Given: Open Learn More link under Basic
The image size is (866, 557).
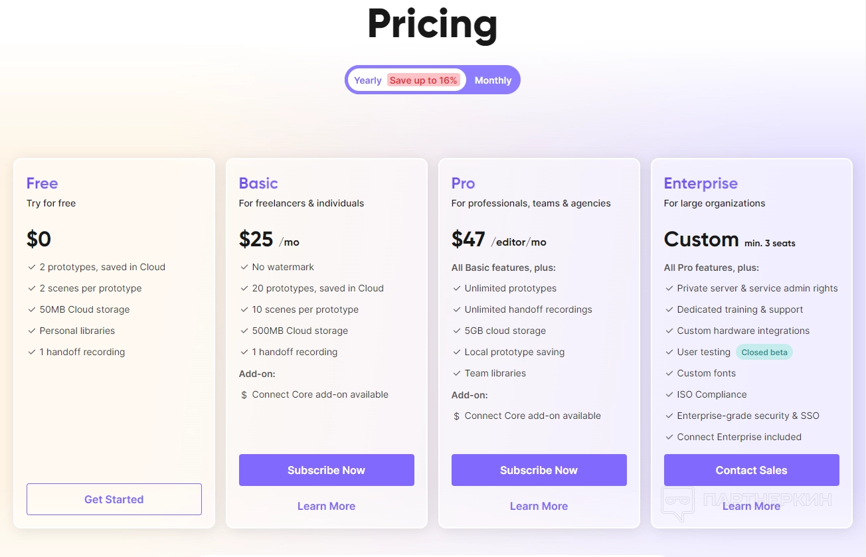Looking at the screenshot, I should coord(326,506).
